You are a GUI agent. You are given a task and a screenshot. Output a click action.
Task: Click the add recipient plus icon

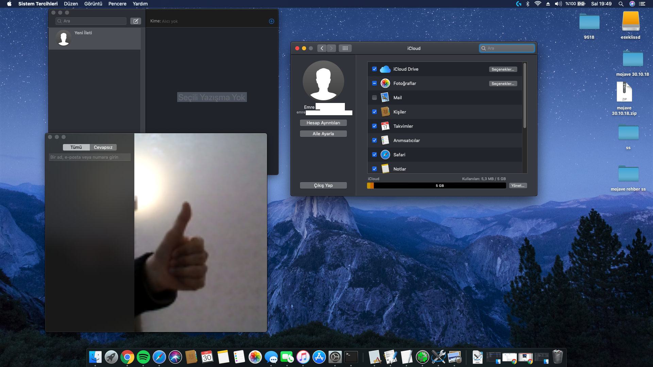point(271,21)
